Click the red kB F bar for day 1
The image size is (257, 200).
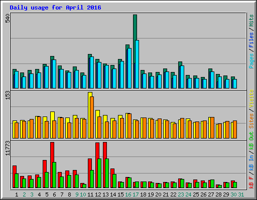point(15,170)
